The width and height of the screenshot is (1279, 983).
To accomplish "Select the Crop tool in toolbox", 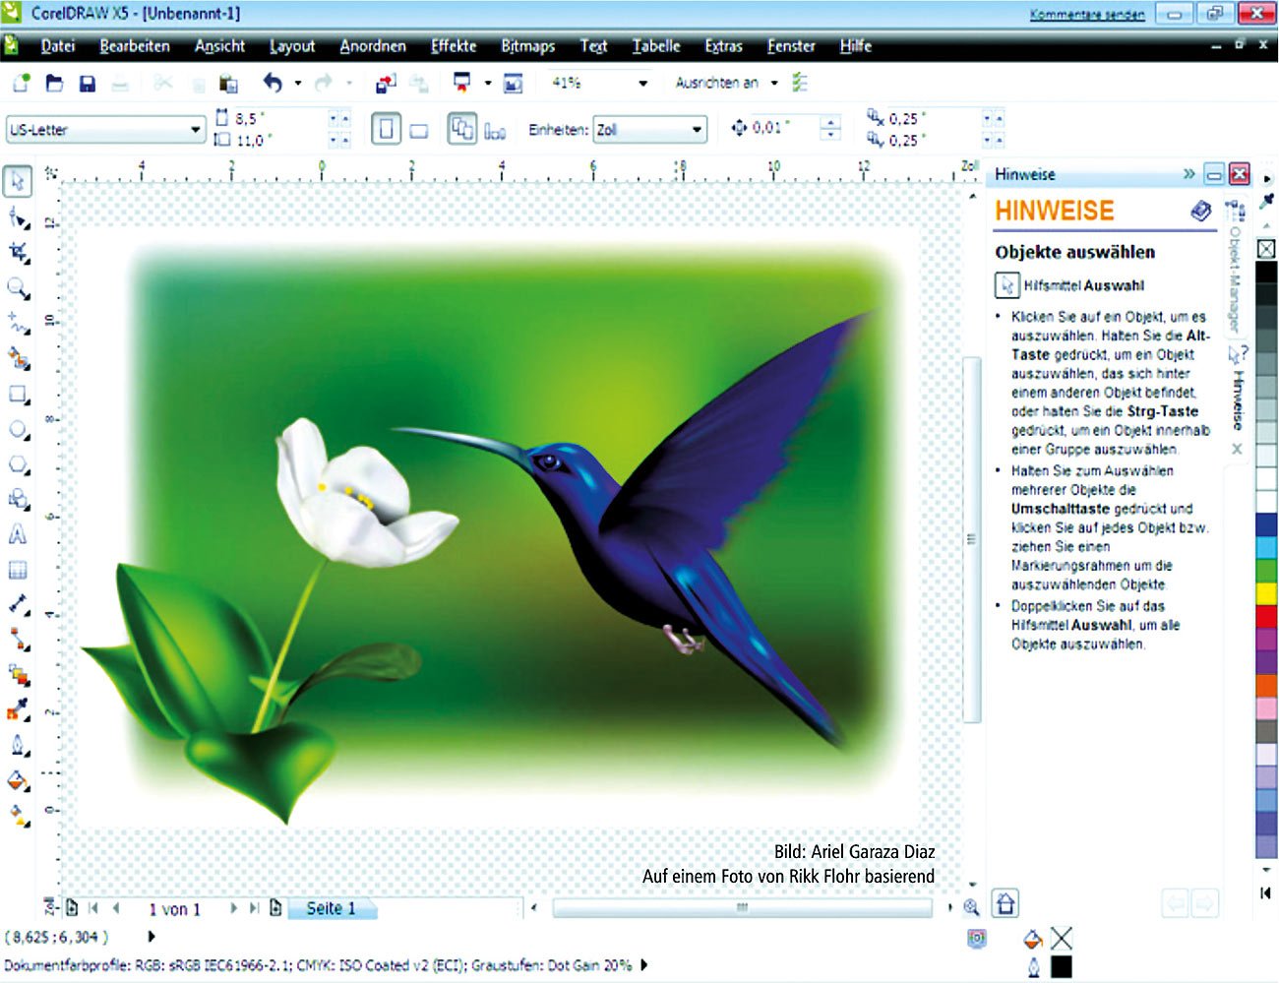I will coord(18,253).
